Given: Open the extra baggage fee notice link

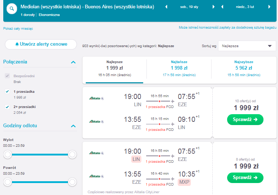Looking at the screenshot, I should [x=227, y=28].
